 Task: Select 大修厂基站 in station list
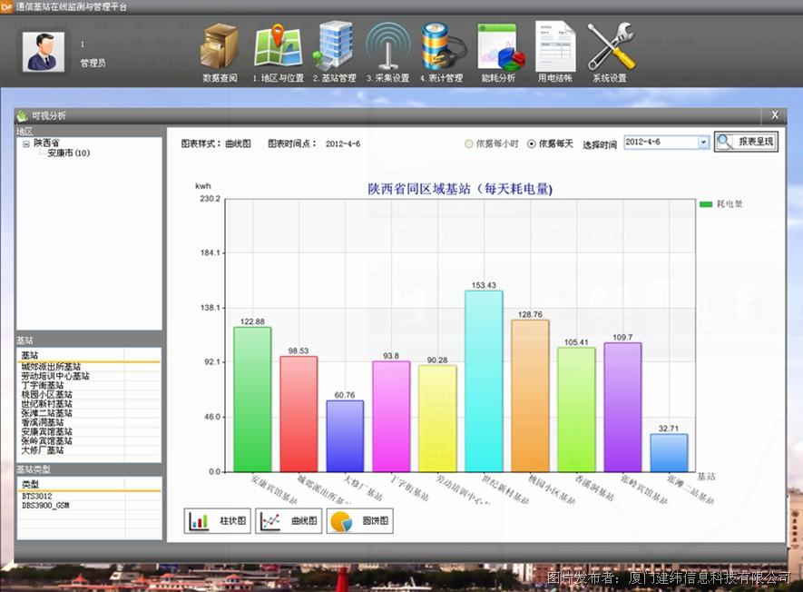coord(43,450)
